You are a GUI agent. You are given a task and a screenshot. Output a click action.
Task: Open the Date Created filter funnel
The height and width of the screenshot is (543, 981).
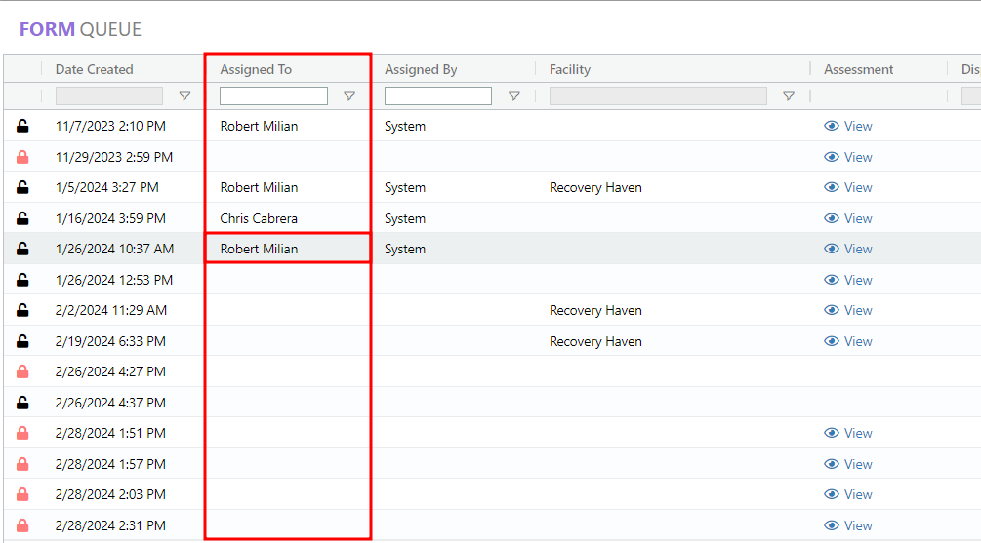tap(184, 97)
